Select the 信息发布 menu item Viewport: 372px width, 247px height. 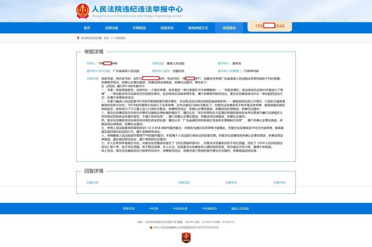click(167, 28)
